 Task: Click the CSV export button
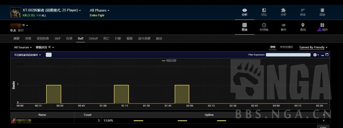(x=323, y=127)
